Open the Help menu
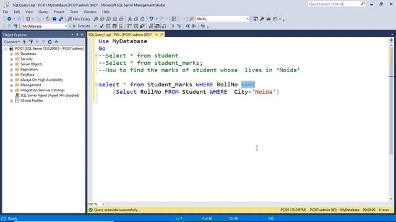 (106, 12)
